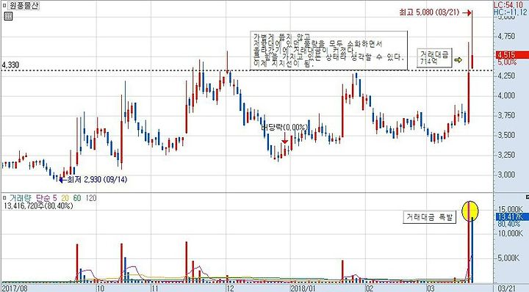Viewport: 529px width, 292px height.
Task: Click the 최고 5,080 (03/21) high marker
Action: (x=429, y=12)
